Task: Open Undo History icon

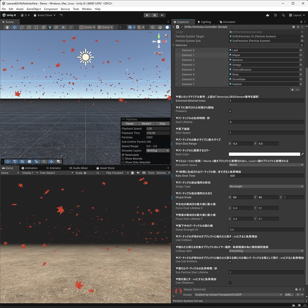Action: coord(276,15)
